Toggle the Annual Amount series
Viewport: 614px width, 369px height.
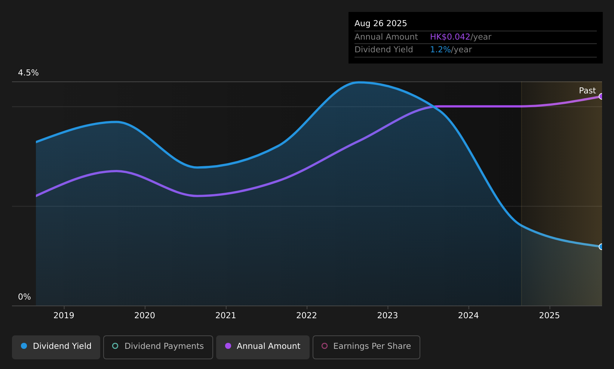tap(263, 347)
